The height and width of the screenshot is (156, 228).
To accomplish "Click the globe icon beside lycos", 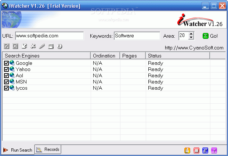I will point(12,88).
